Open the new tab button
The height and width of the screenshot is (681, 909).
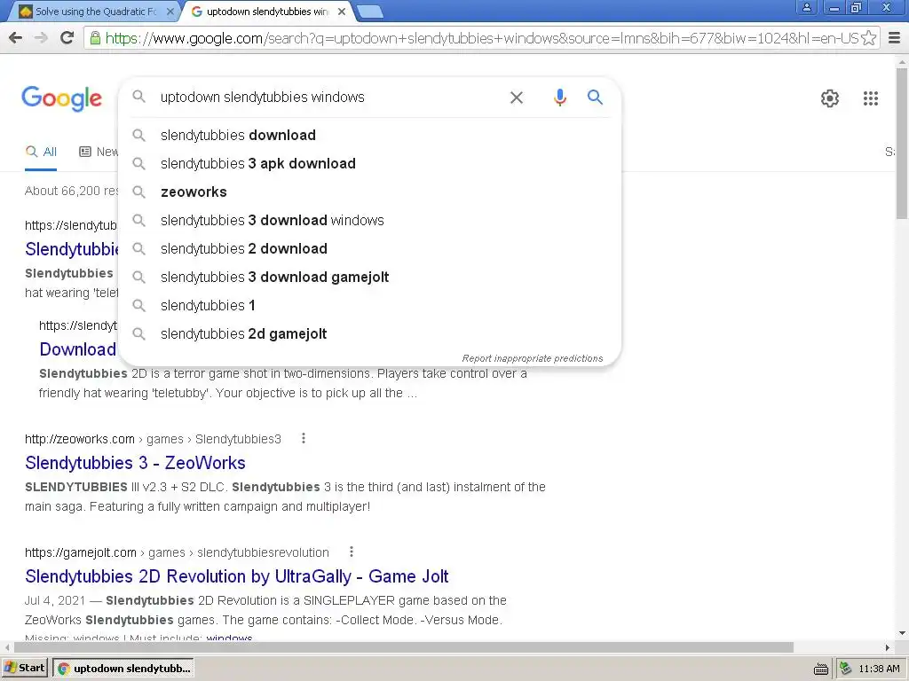370,11
